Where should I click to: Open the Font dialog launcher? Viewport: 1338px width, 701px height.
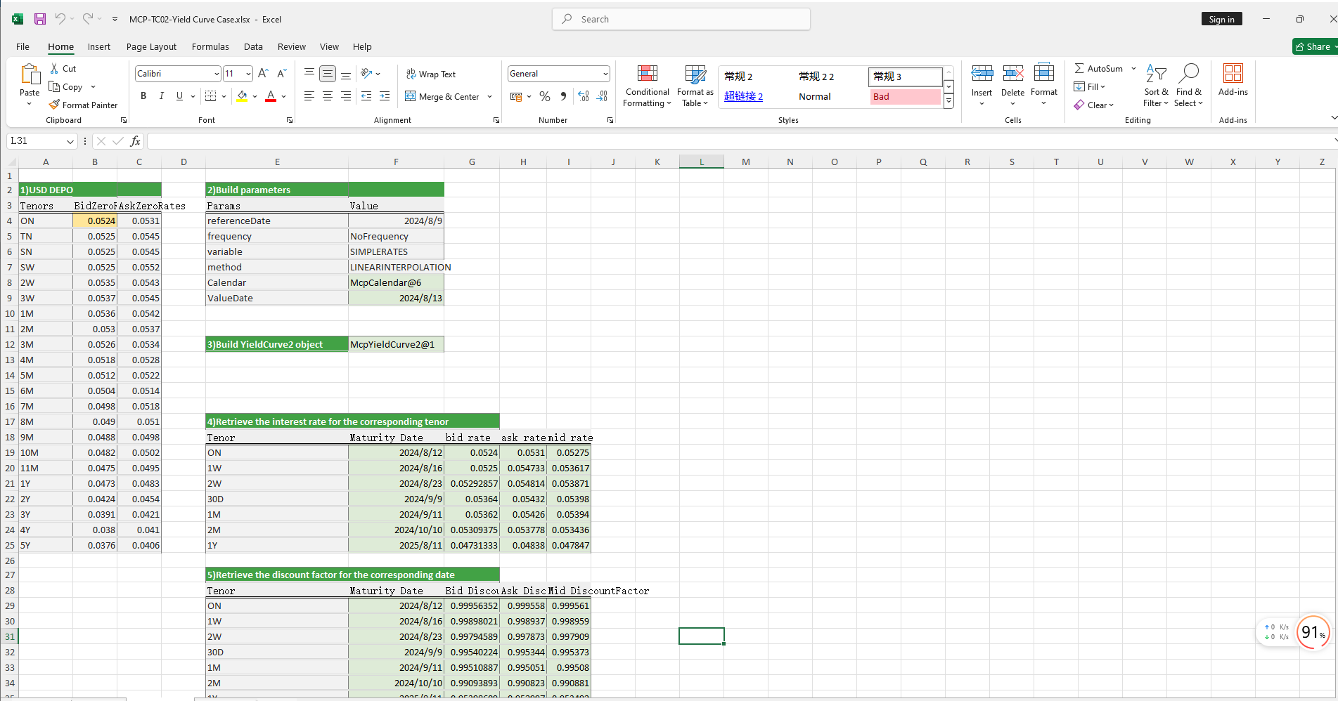(289, 120)
